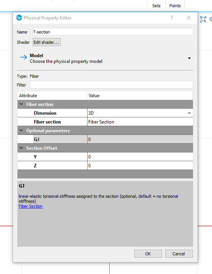Collapse the Optional parameters group

(21, 130)
